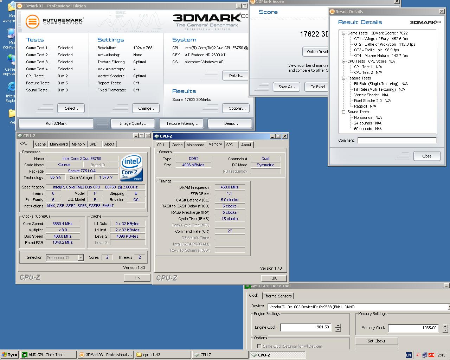Image resolution: width=450 pixels, height=360 pixels.
Task: Switch to Mainboard tab in left CPU-Z
Action: [59, 144]
